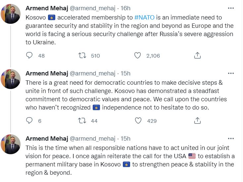The height and width of the screenshot is (182, 243).
Task: Retweet the tweet with 44 retweets
Action: point(80,121)
